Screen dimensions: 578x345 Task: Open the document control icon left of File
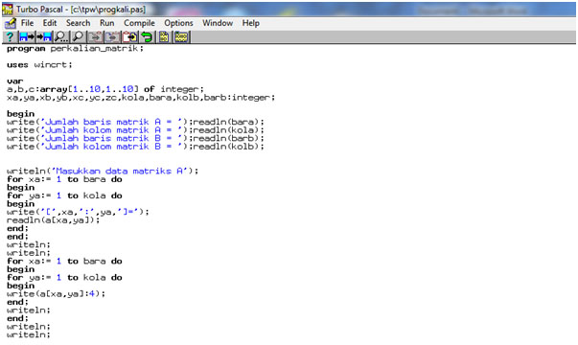point(10,23)
